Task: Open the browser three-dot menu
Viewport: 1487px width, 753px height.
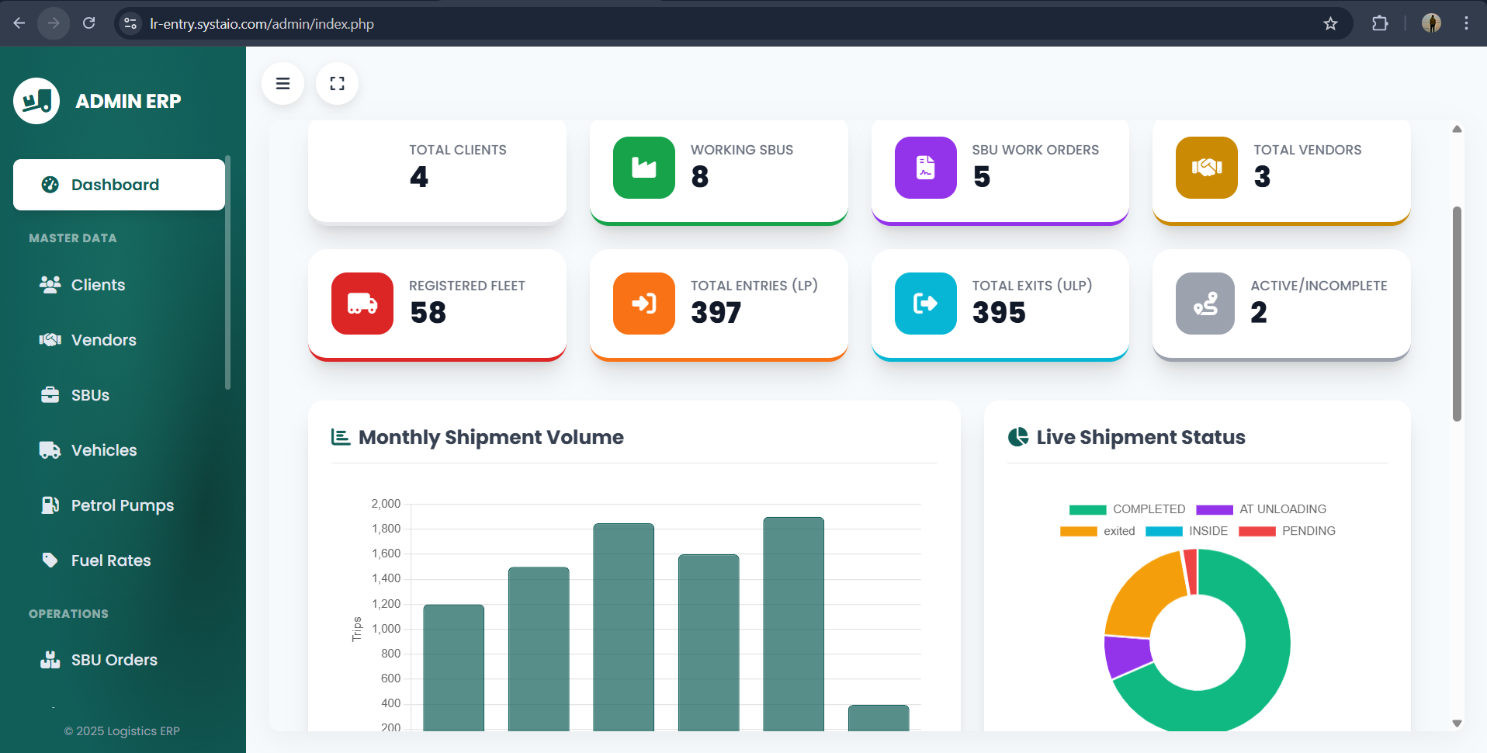Action: 1466,23
